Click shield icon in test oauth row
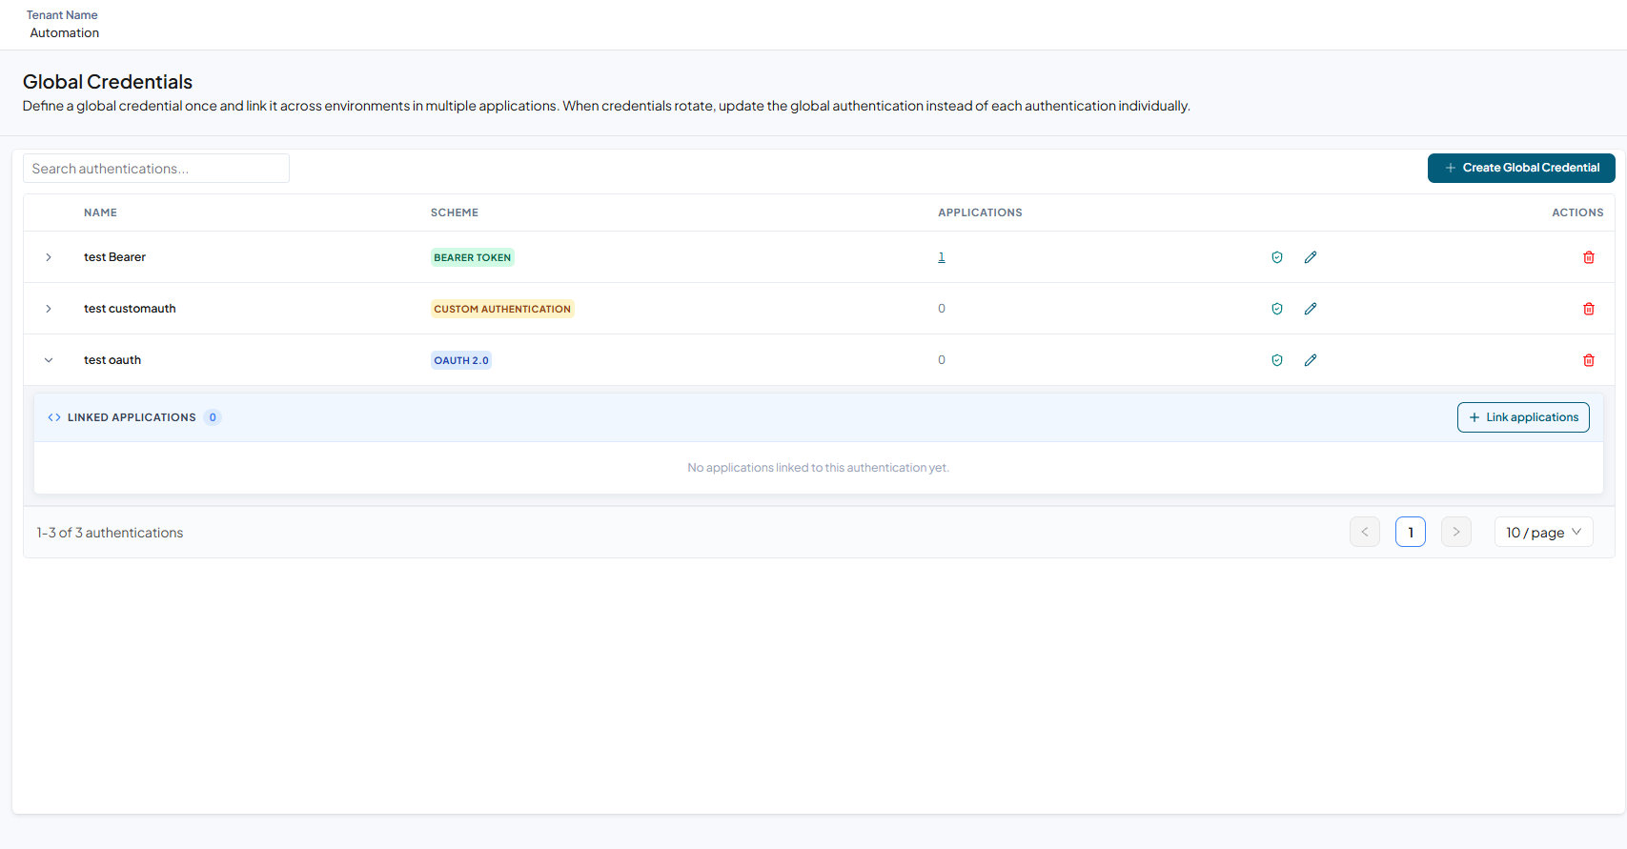Viewport: 1627px width, 849px height. [1277, 360]
